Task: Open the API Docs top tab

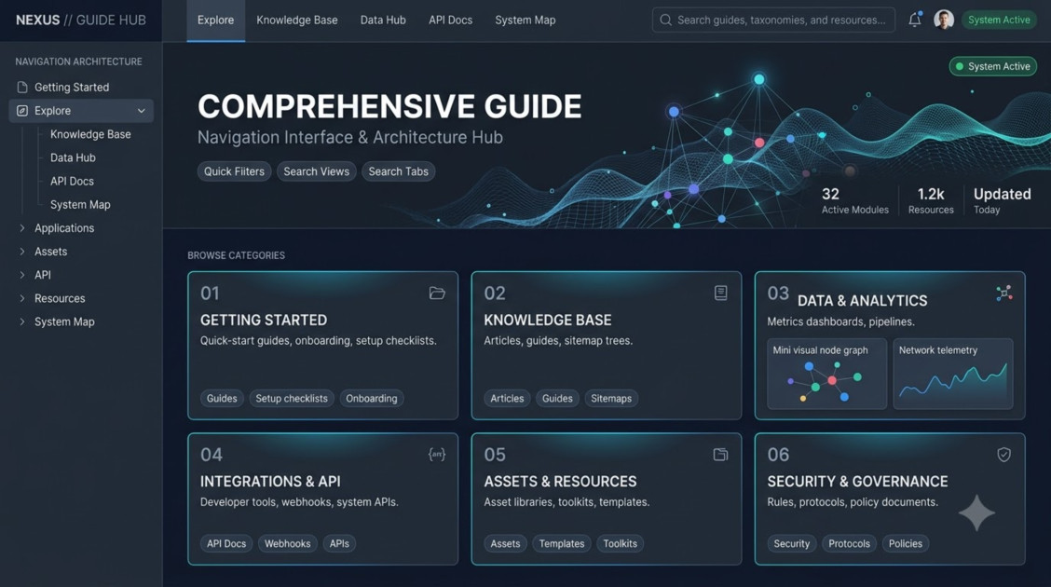Action: click(450, 20)
